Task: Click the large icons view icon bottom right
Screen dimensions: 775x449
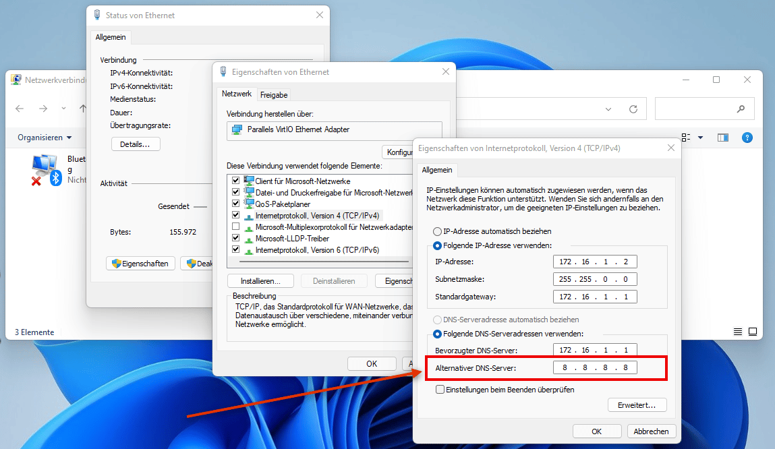Action: [753, 331]
